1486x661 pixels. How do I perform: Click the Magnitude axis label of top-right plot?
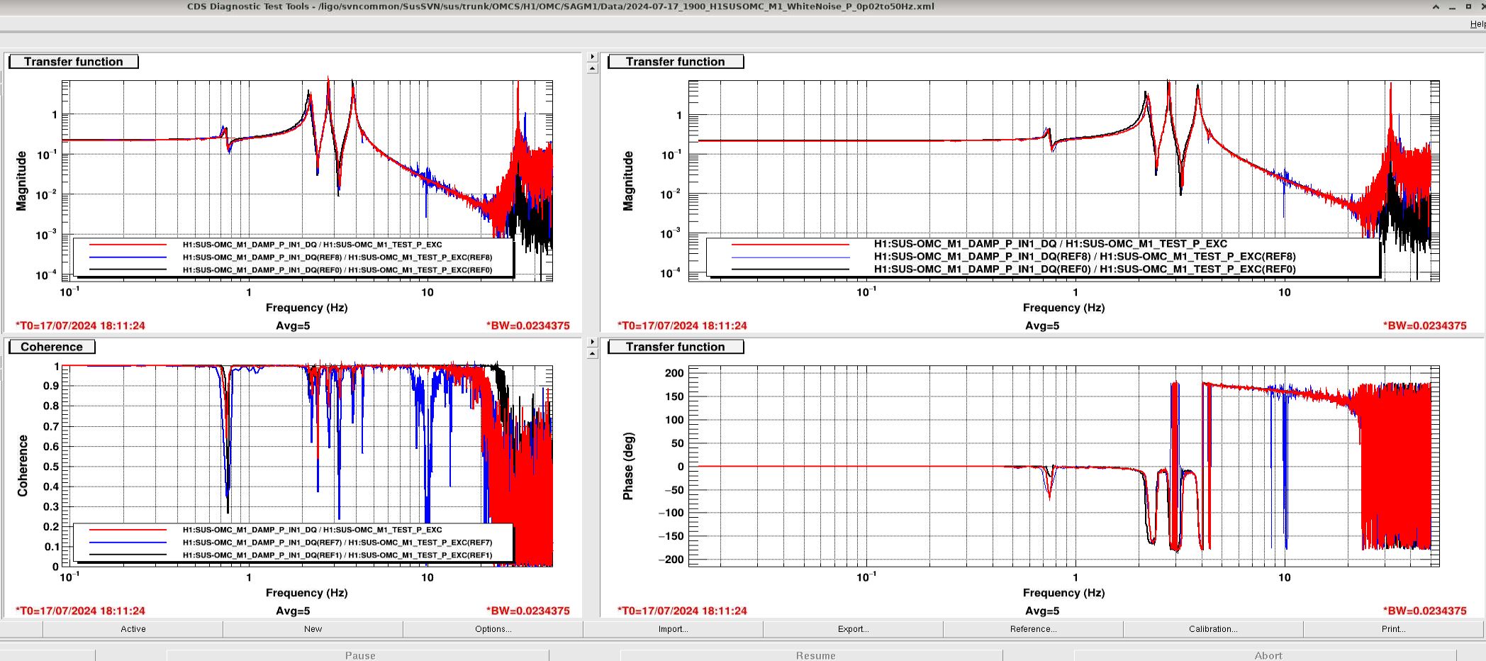coord(628,181)
